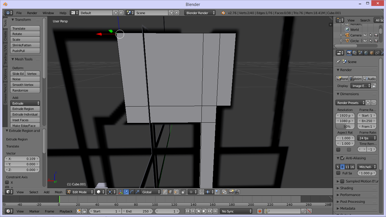Select the Translate manipulator arrow icon
The image size is (386, 217).
[126, 192]
